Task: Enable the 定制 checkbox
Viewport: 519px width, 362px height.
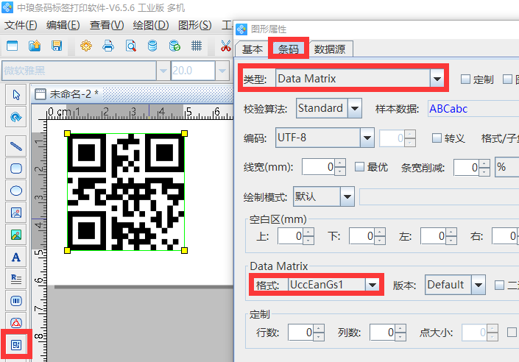Action: tap(465, 79)
